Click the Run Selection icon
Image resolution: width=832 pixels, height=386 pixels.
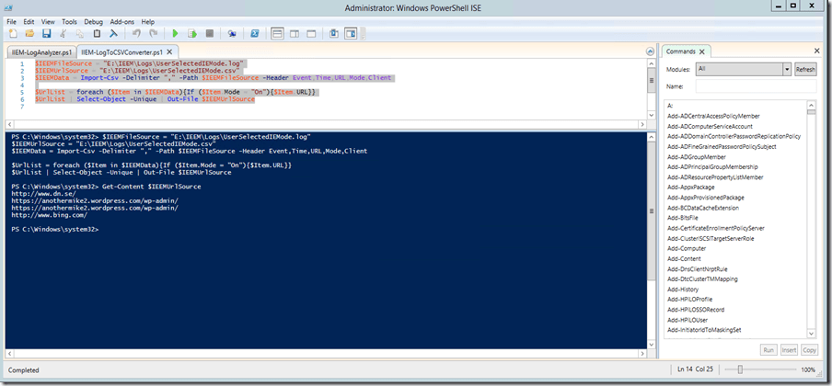[x=191, y=33]
